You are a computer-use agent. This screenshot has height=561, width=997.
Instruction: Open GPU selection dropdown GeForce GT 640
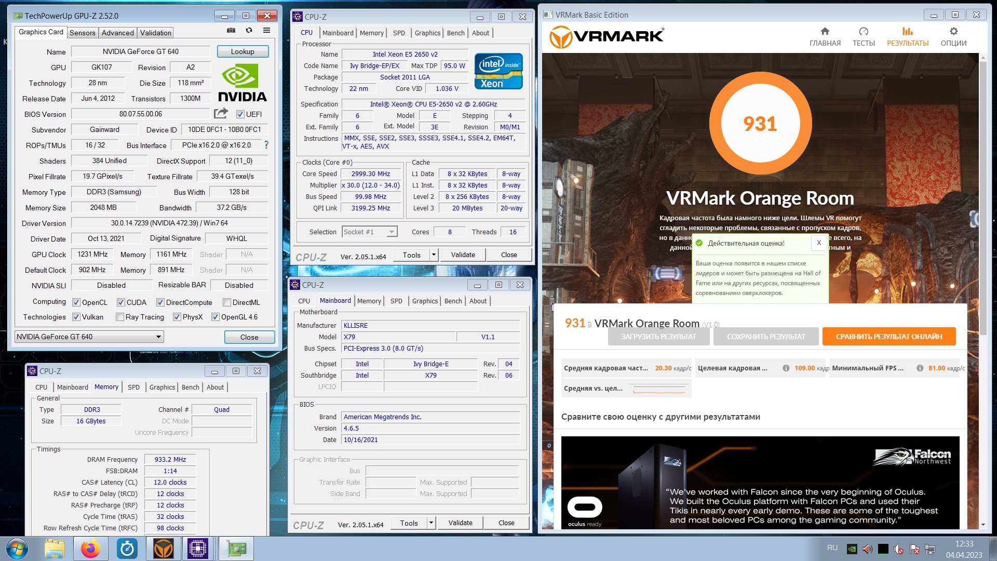pos(89,337)
